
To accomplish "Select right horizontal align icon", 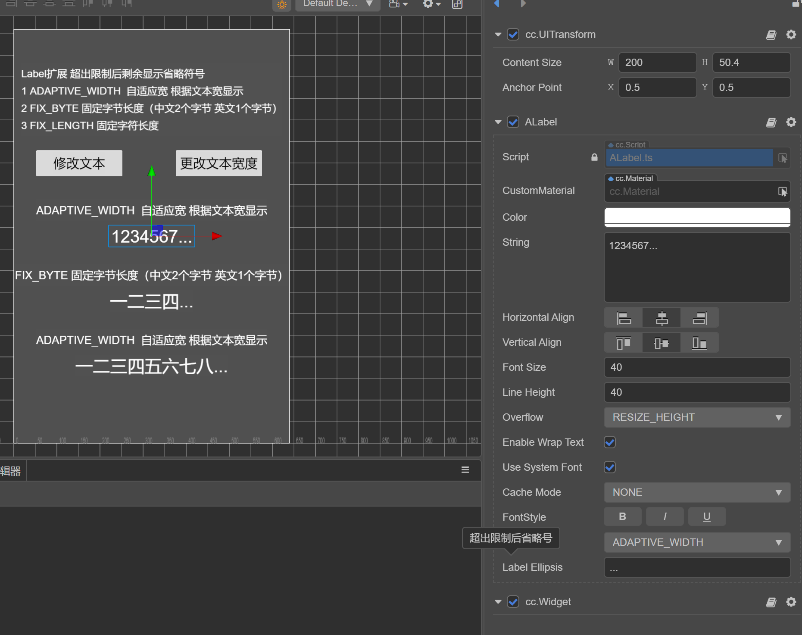I will point(699,318).
